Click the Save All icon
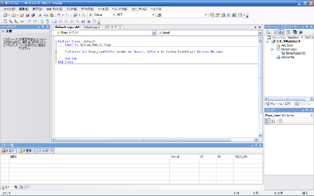 click(33, 15)
